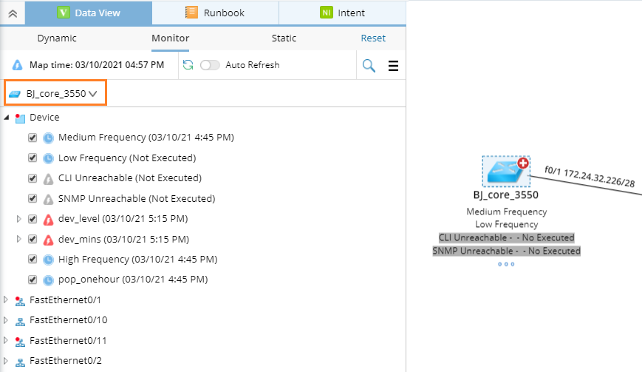Switch to the Dynamic tab
642x372 pixels.
coord(57,38)
